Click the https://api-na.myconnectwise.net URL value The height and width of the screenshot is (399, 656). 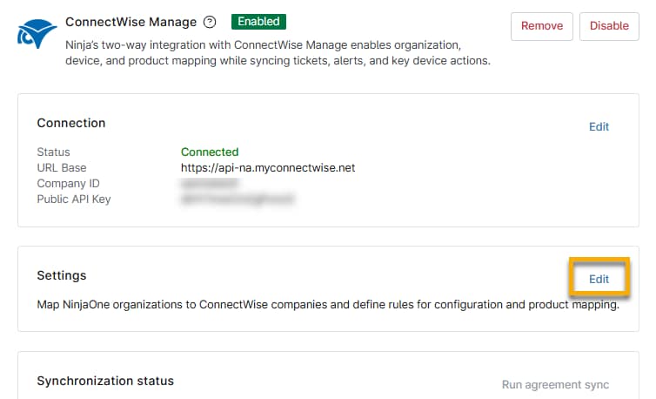(268, 167)
